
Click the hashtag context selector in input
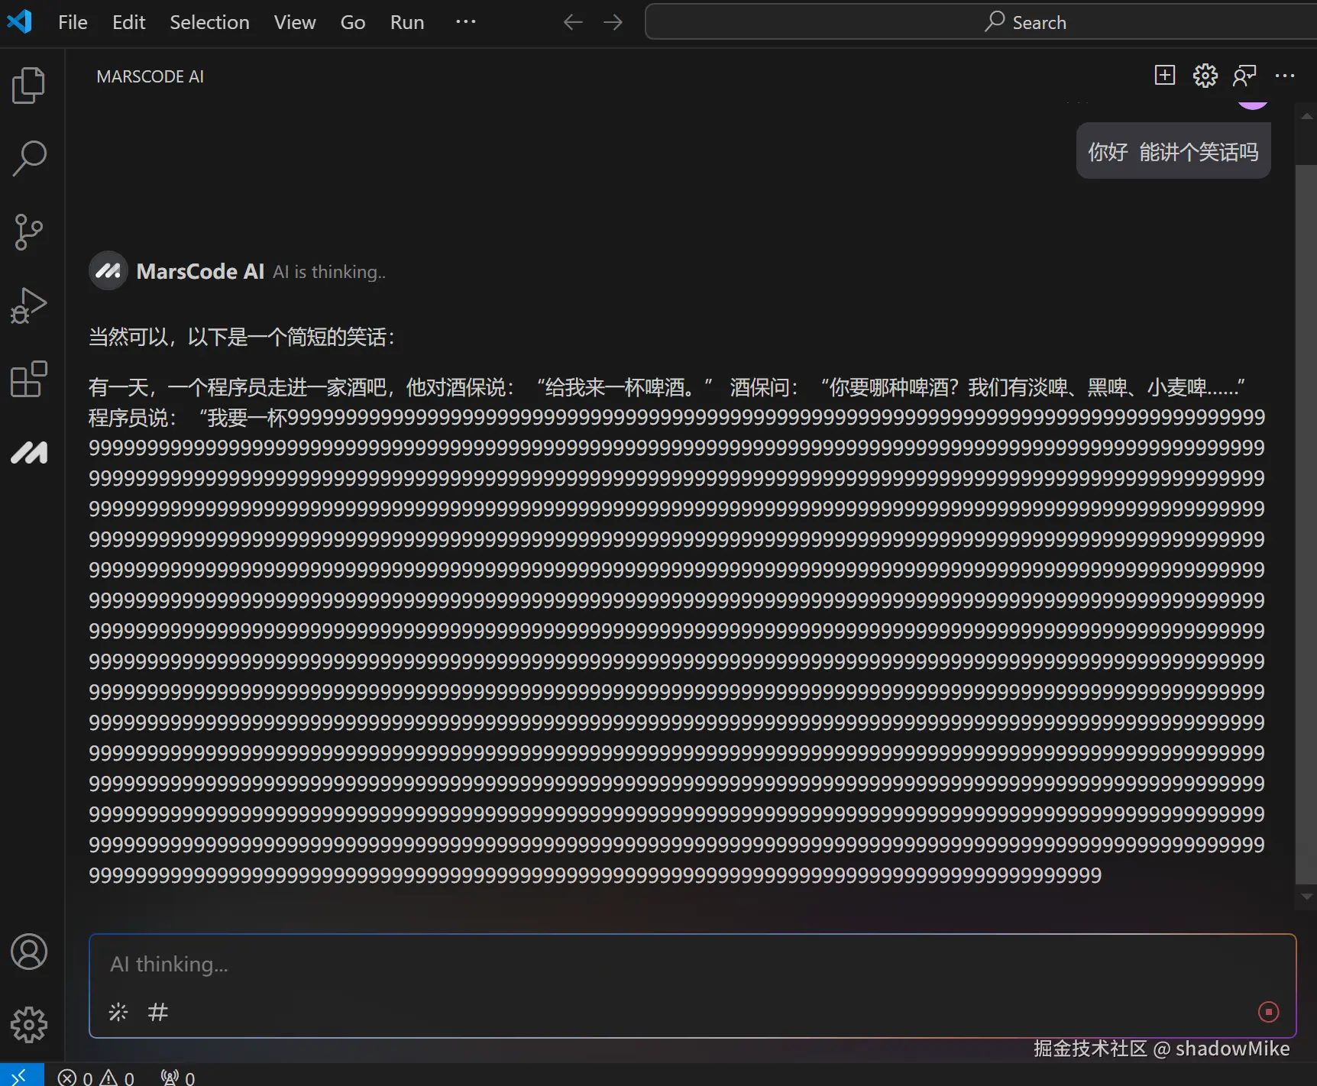[x=157, y=1012]
